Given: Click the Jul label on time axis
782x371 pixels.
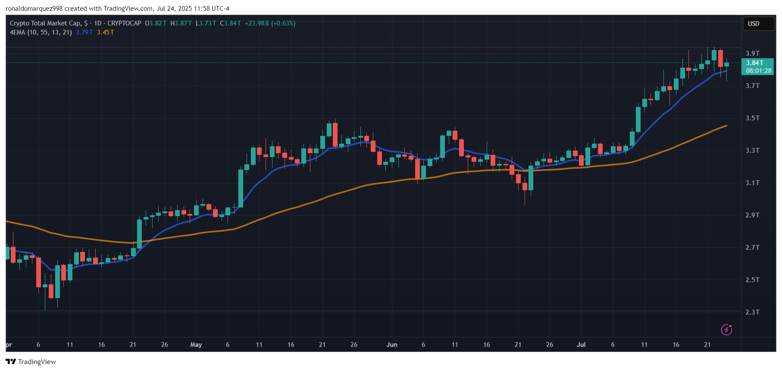Looking at the screenshot, I should pos(581,345).
